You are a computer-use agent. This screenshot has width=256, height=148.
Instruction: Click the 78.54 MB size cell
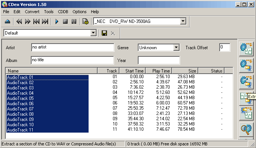(x=186, y=129)
